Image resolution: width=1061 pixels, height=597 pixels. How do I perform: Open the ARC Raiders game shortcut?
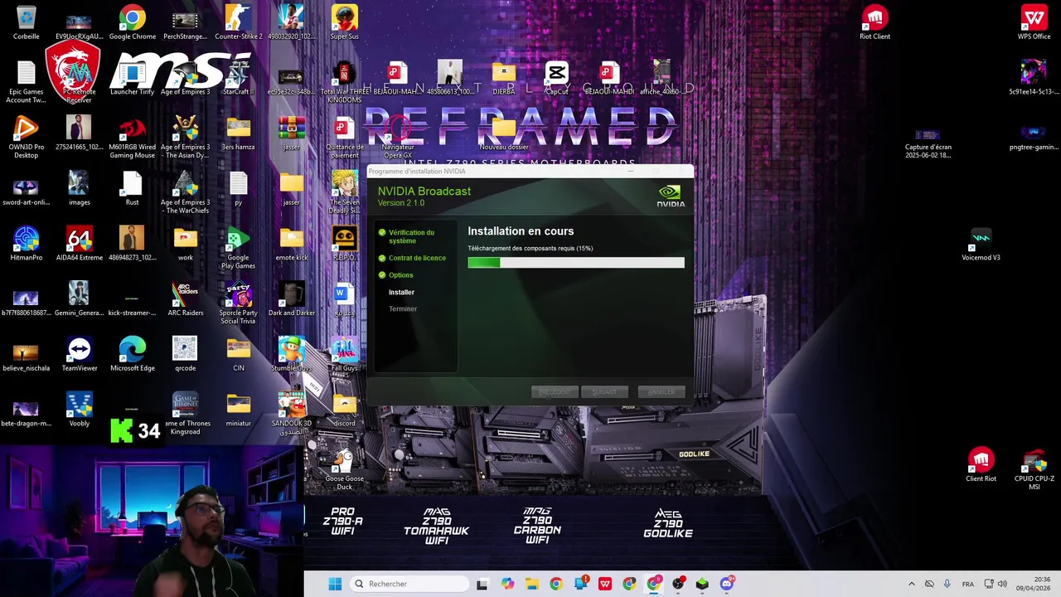[185, 294]
